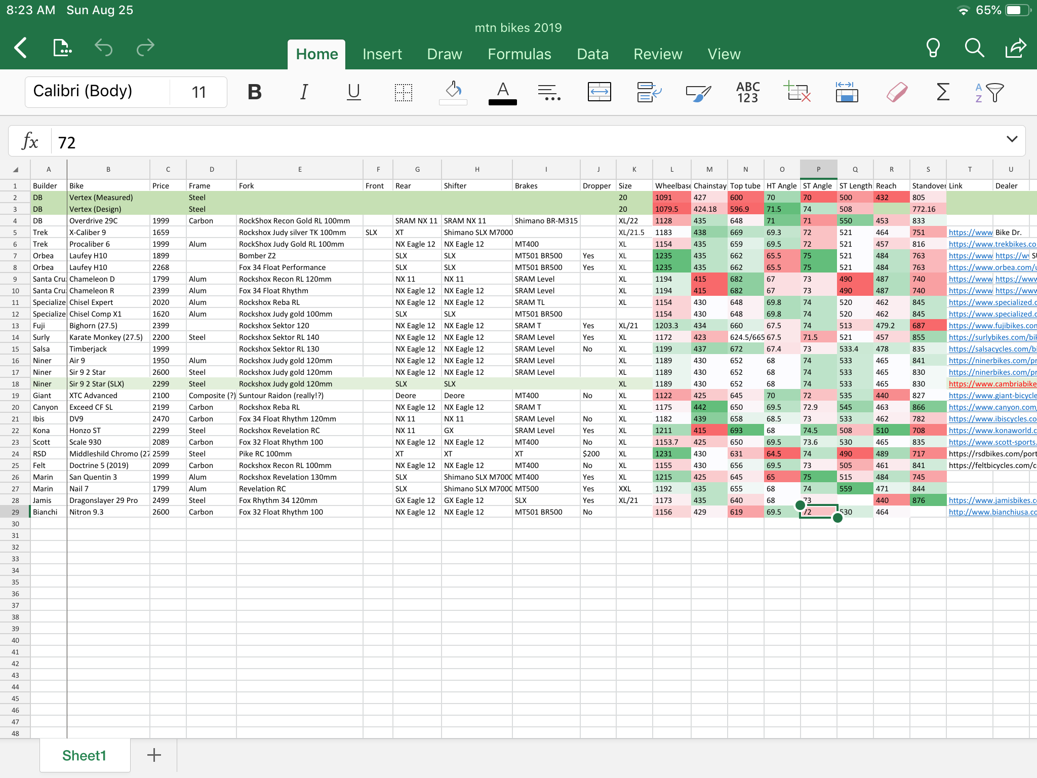Select column E header
The width and height of the screenshot is (1037, 778).
coord(300,170)
